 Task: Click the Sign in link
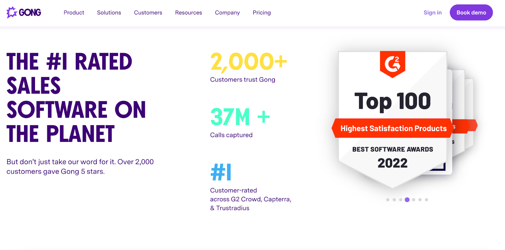432,13
